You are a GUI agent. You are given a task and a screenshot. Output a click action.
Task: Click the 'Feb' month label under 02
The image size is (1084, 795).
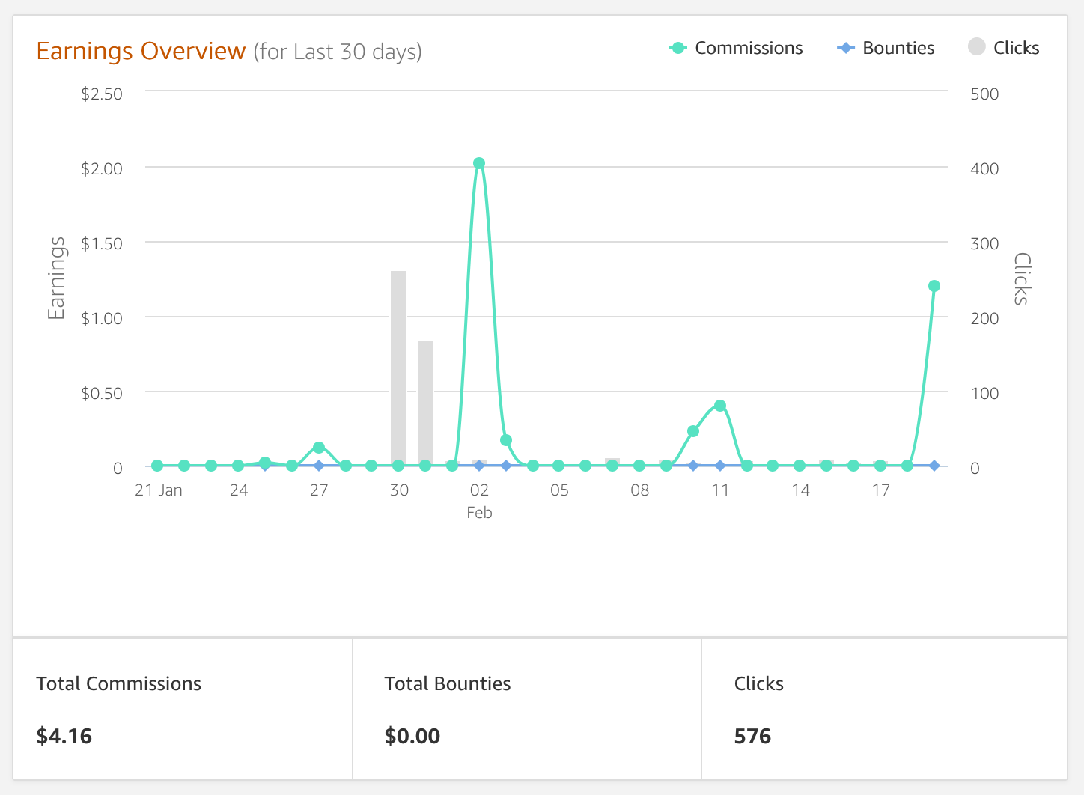click(x=479, y=512)
